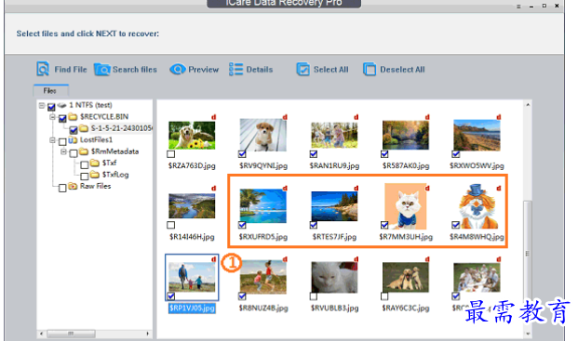Check the $RAY6C3C.jpg checkbox
This screenshot has width=578, height=341.
[384, 296]
